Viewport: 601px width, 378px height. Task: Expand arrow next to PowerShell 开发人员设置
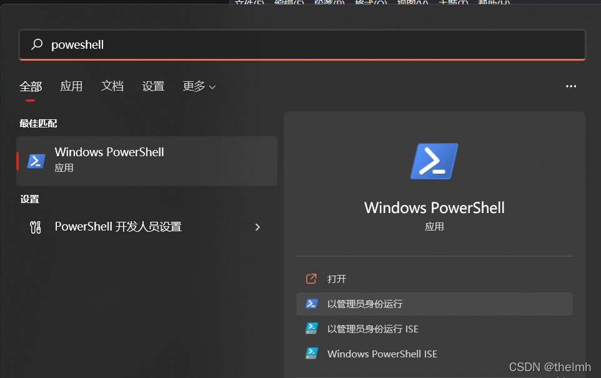pos(257,227)
